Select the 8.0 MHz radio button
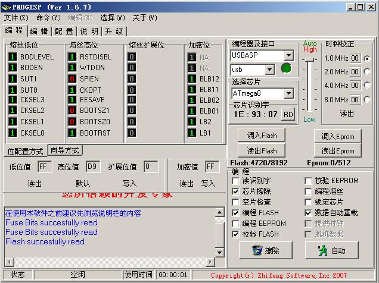 click(x=367, y=99)
